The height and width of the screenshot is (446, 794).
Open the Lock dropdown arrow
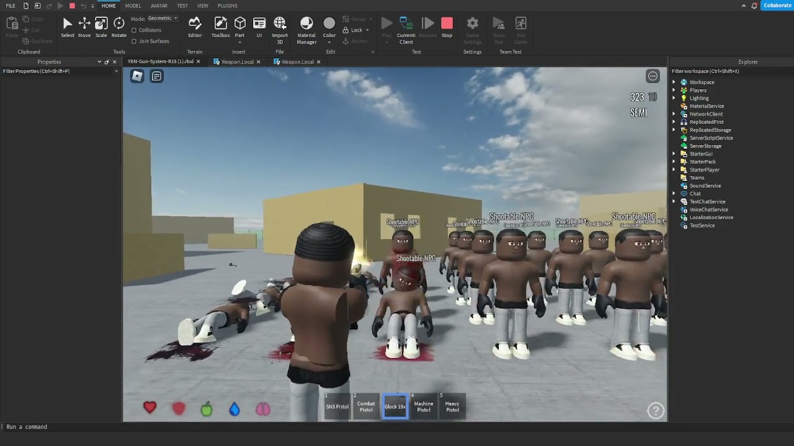(367, 30)
